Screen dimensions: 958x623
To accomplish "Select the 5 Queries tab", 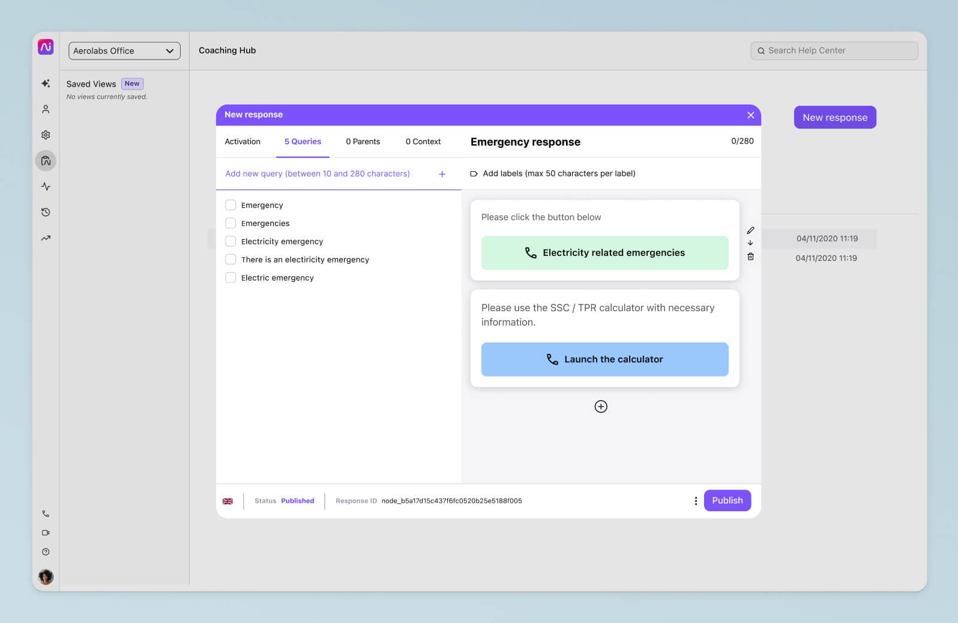I will coord(303,142).
